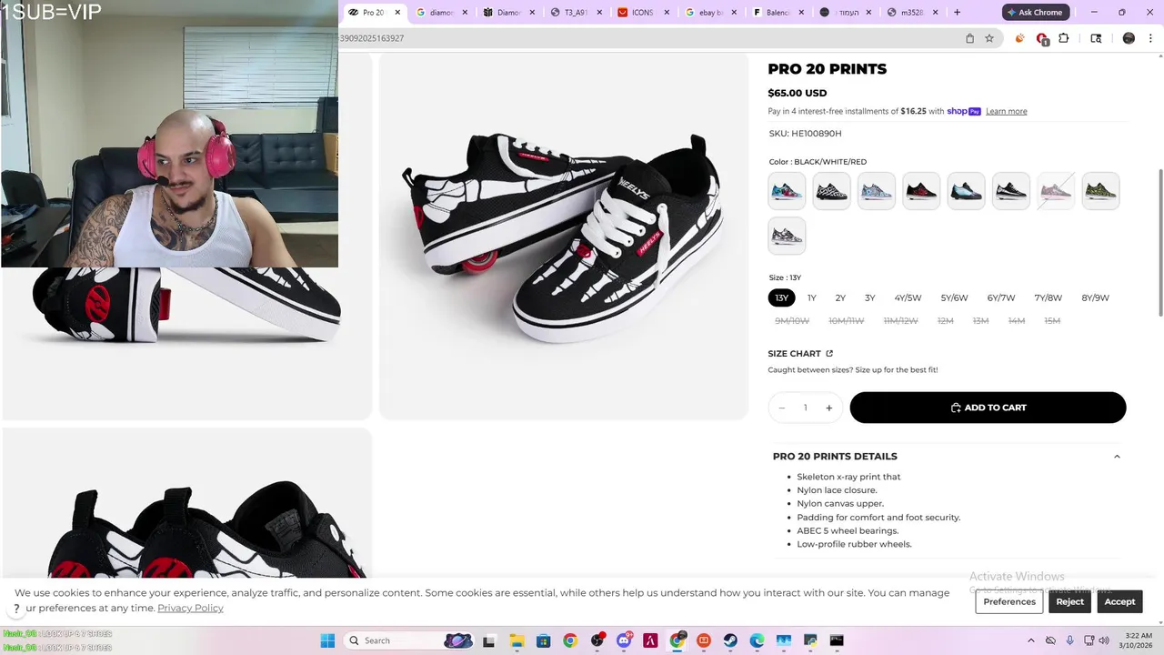Click the quantity input field
This screenshot has width=1164, height=655.
[x=805, y=408]
